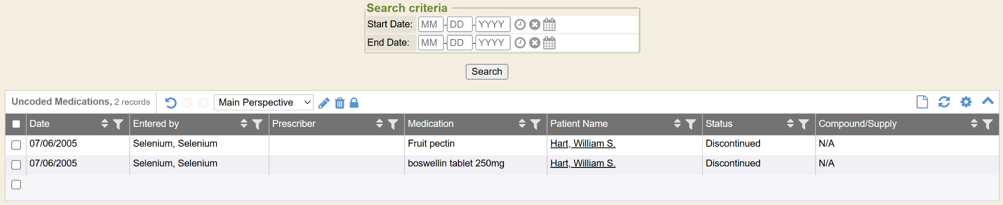
Task: Open the Medication column filter
Action: [x=535, y=124]
